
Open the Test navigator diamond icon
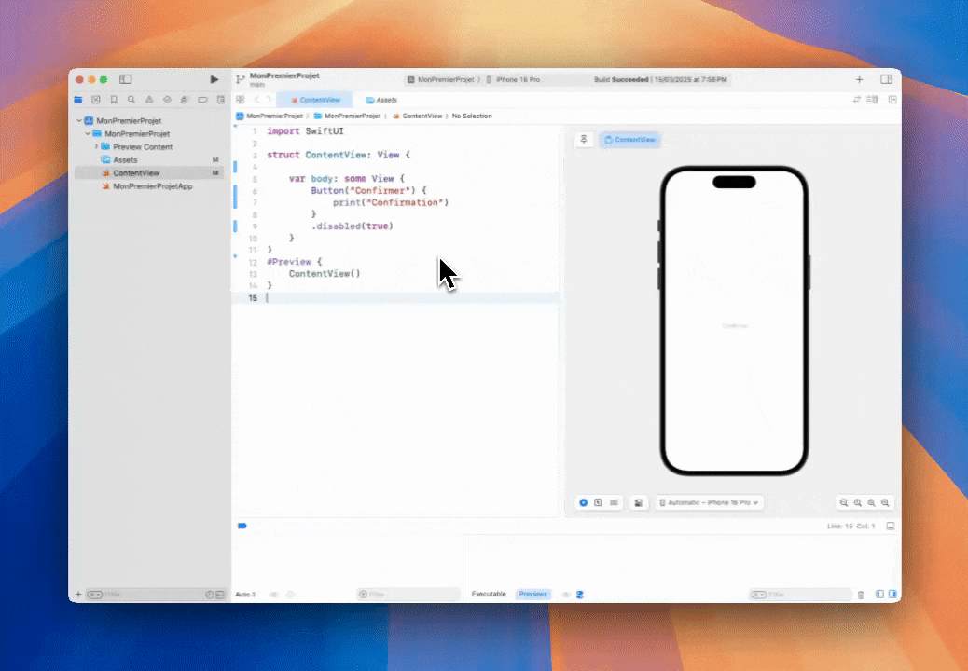coord(167,100)
